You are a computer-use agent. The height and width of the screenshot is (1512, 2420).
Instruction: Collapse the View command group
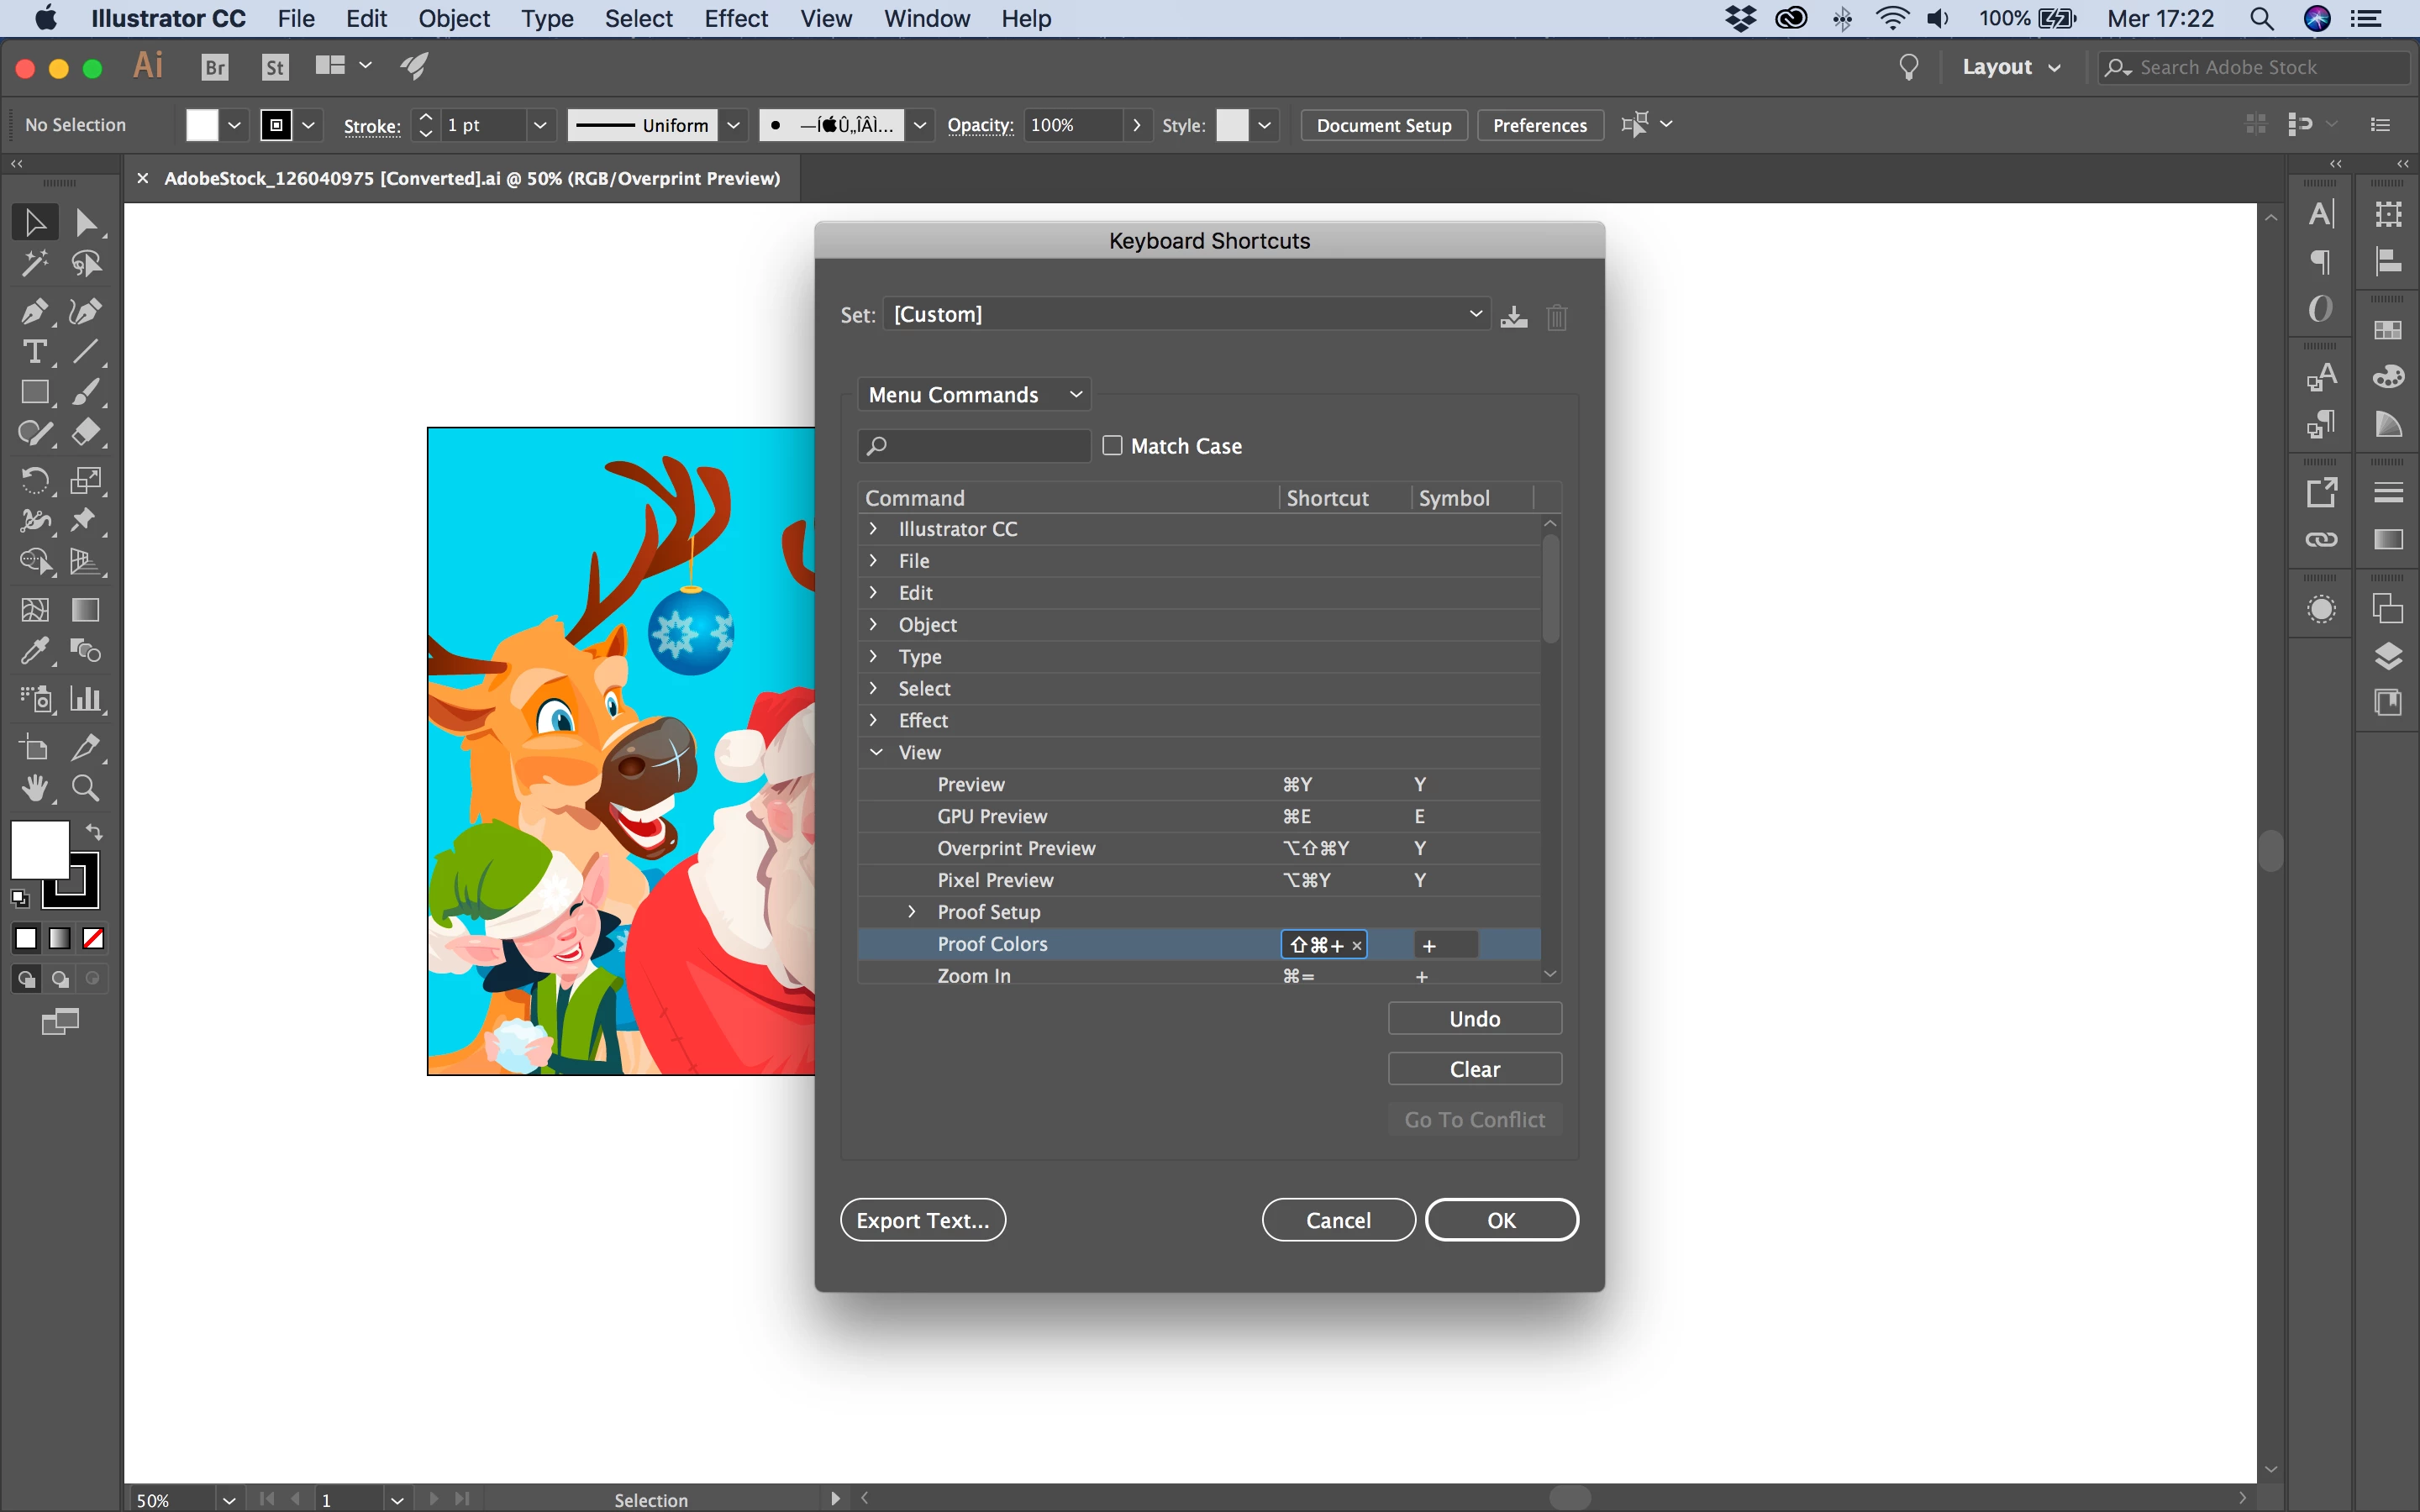click(876, 752)
